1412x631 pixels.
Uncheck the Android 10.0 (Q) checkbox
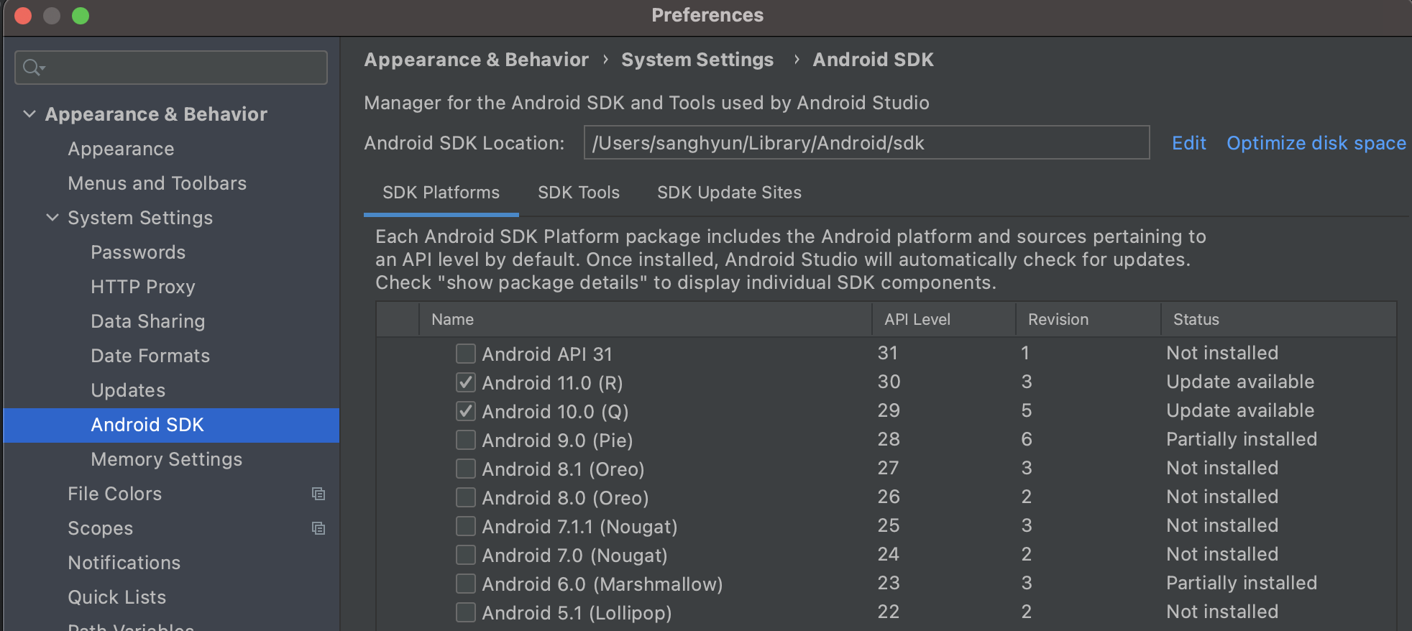(466, 411)
